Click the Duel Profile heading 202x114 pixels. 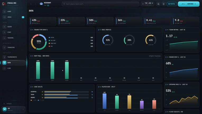(x=106, y=30)
